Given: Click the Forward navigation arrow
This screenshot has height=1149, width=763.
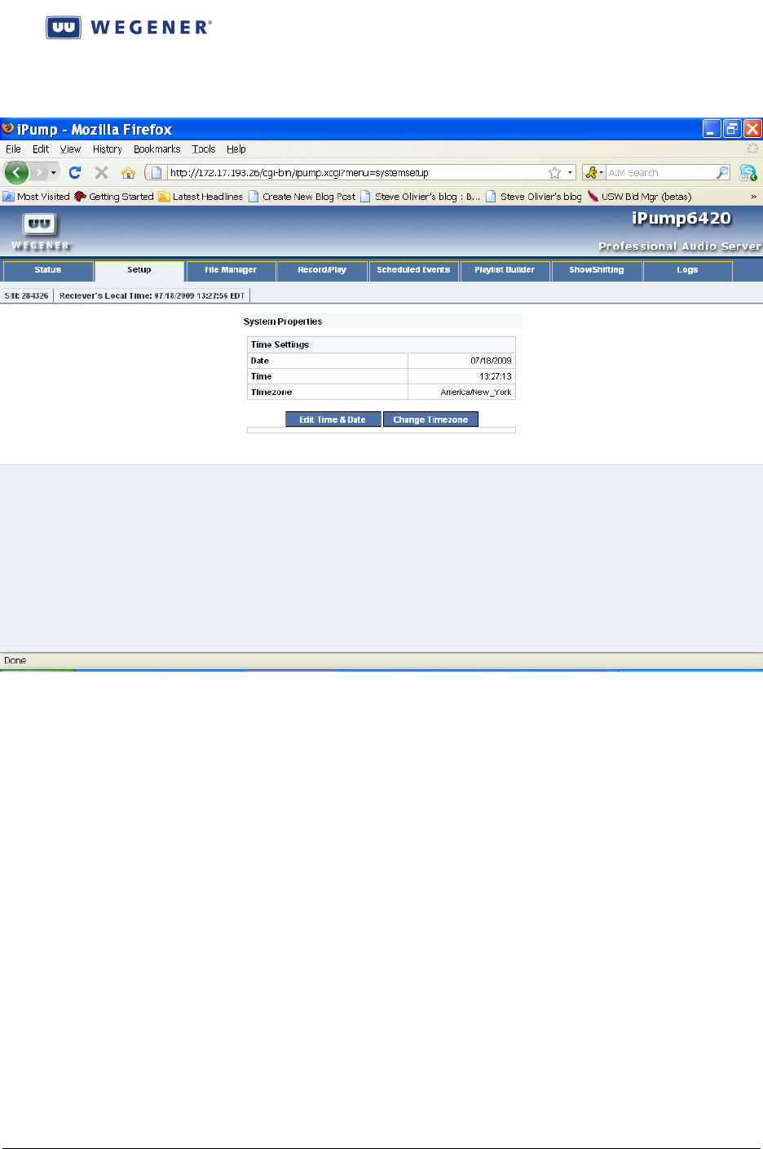Looking at the screenshot, I should click(x=38, y=172).
